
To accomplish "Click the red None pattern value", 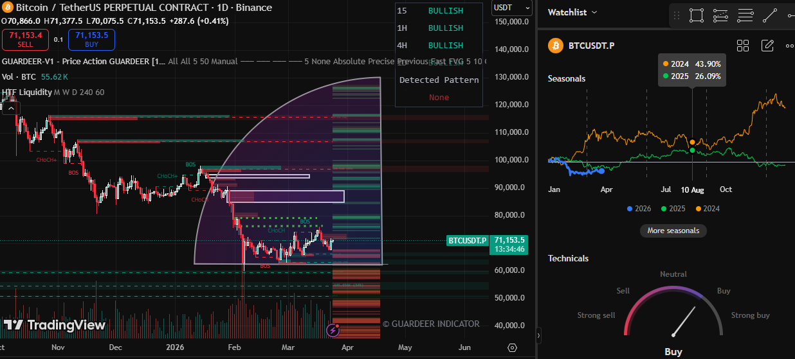I will (439, 97).
